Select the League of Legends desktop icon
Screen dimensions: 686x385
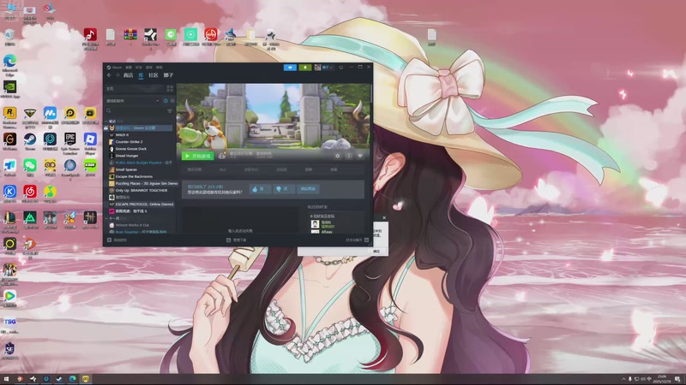9,221
